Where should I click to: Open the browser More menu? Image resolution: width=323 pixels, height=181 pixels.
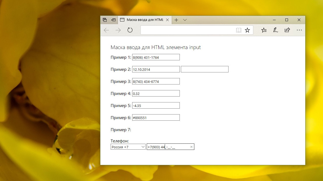(299, 30)
